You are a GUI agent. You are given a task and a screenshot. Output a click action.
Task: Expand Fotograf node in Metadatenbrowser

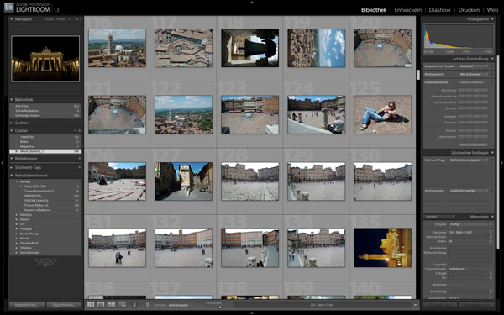click(x=17, y=228)
